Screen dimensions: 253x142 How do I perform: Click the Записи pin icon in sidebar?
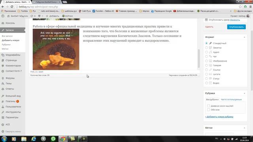3,30
